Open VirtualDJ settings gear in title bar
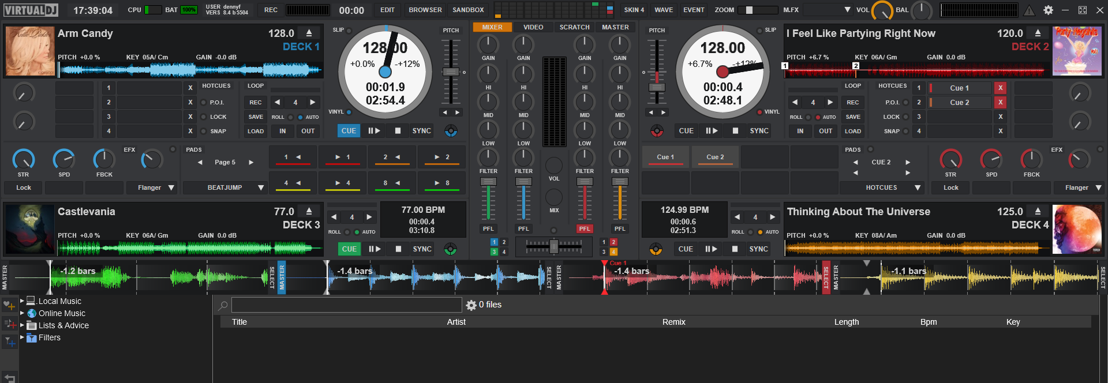 point(1049,10)
